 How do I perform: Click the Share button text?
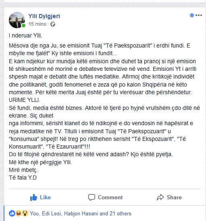pos(174,197)
